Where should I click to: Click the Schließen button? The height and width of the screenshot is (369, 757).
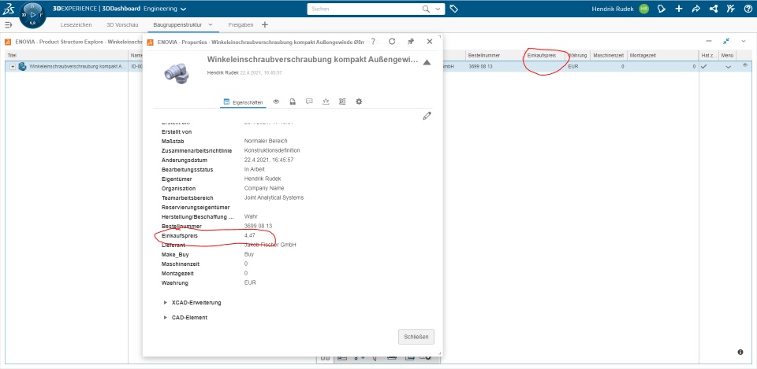[x=416, y=337]
